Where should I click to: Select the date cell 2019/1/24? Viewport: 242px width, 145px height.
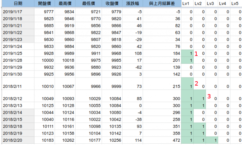pyautogui.click(x=18, y=46)
